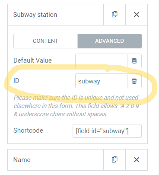Open dynamic tags for ID field
This screenshot has width=159, height=175.
click(x=134, y=81)
